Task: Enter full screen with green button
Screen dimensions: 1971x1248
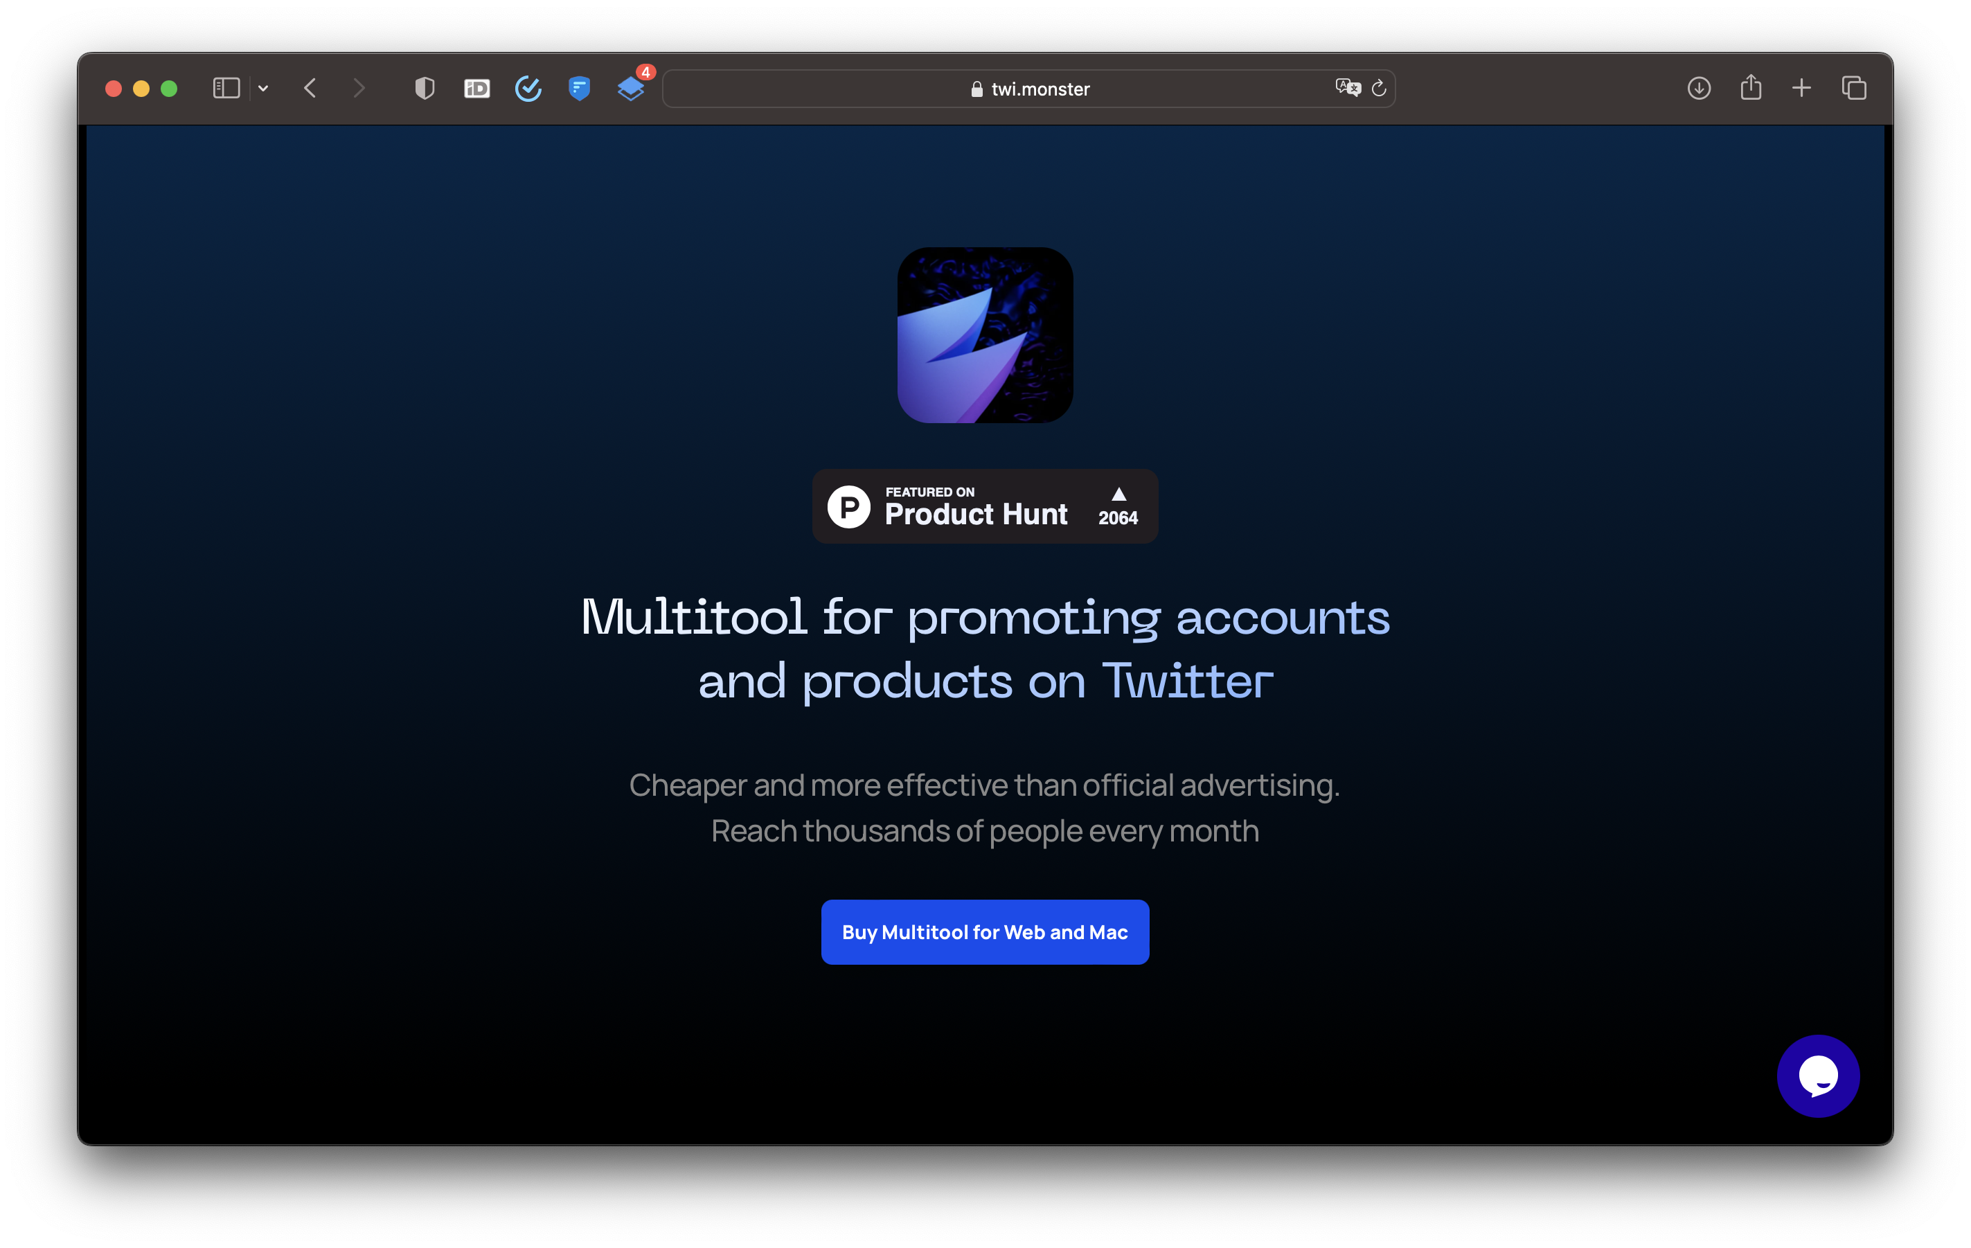Action: click(x=170, y=89)
